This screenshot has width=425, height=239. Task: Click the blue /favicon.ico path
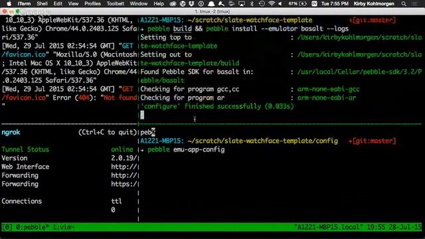click(x=24, y=54)
